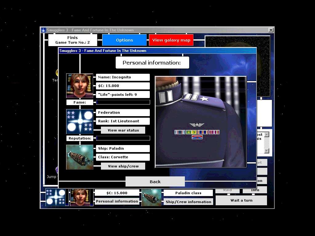The width and height of the screenshot is (315, 236).
Task: Click the Ship/Crew information button
Action: 189,202
